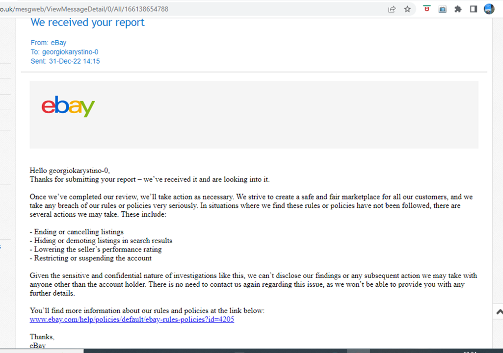Click the '- Restricting or suspending the account' line

(x=90, y=258)
